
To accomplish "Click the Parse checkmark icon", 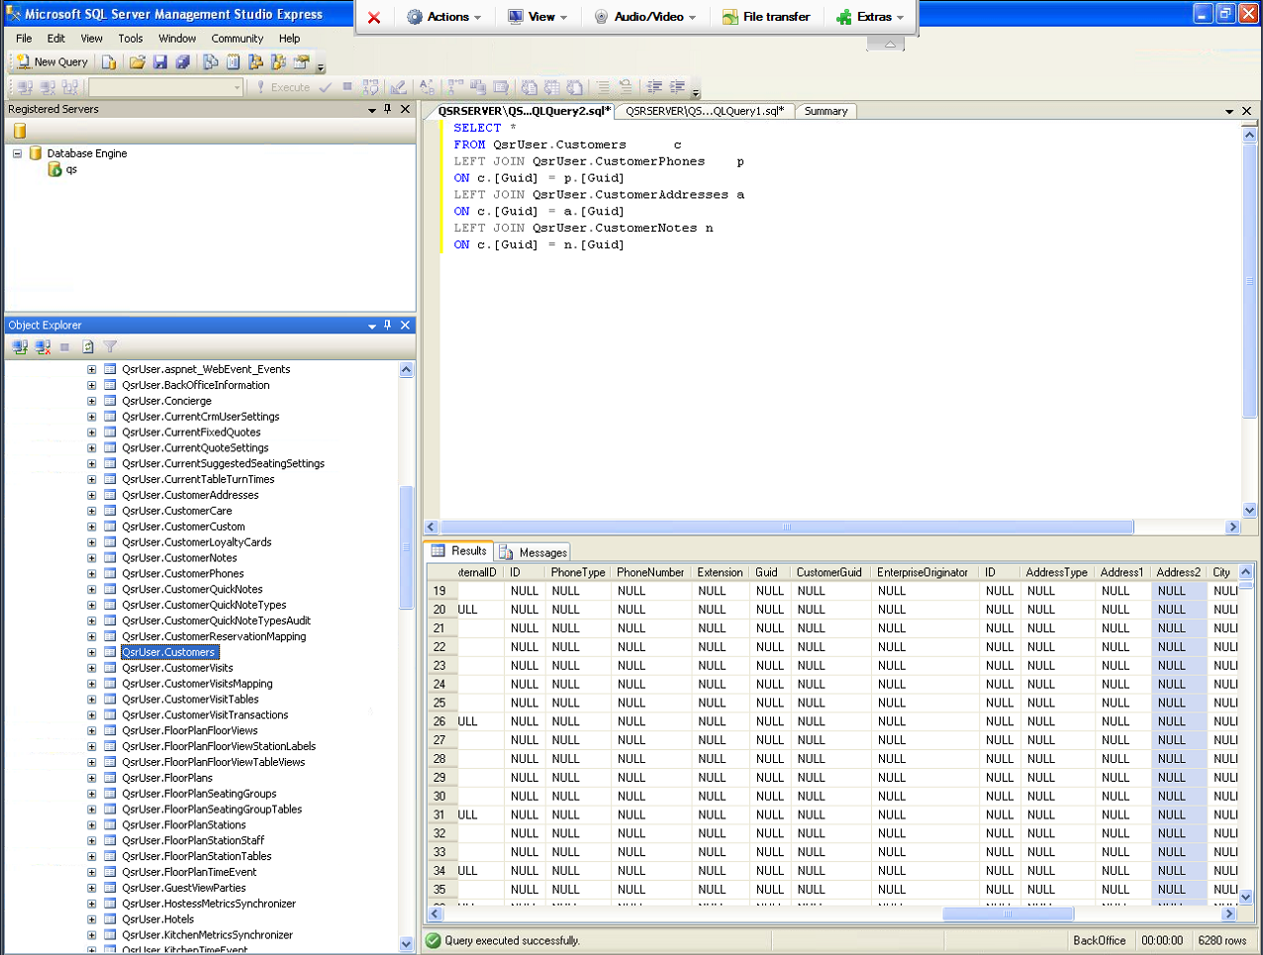I will 326,87.
